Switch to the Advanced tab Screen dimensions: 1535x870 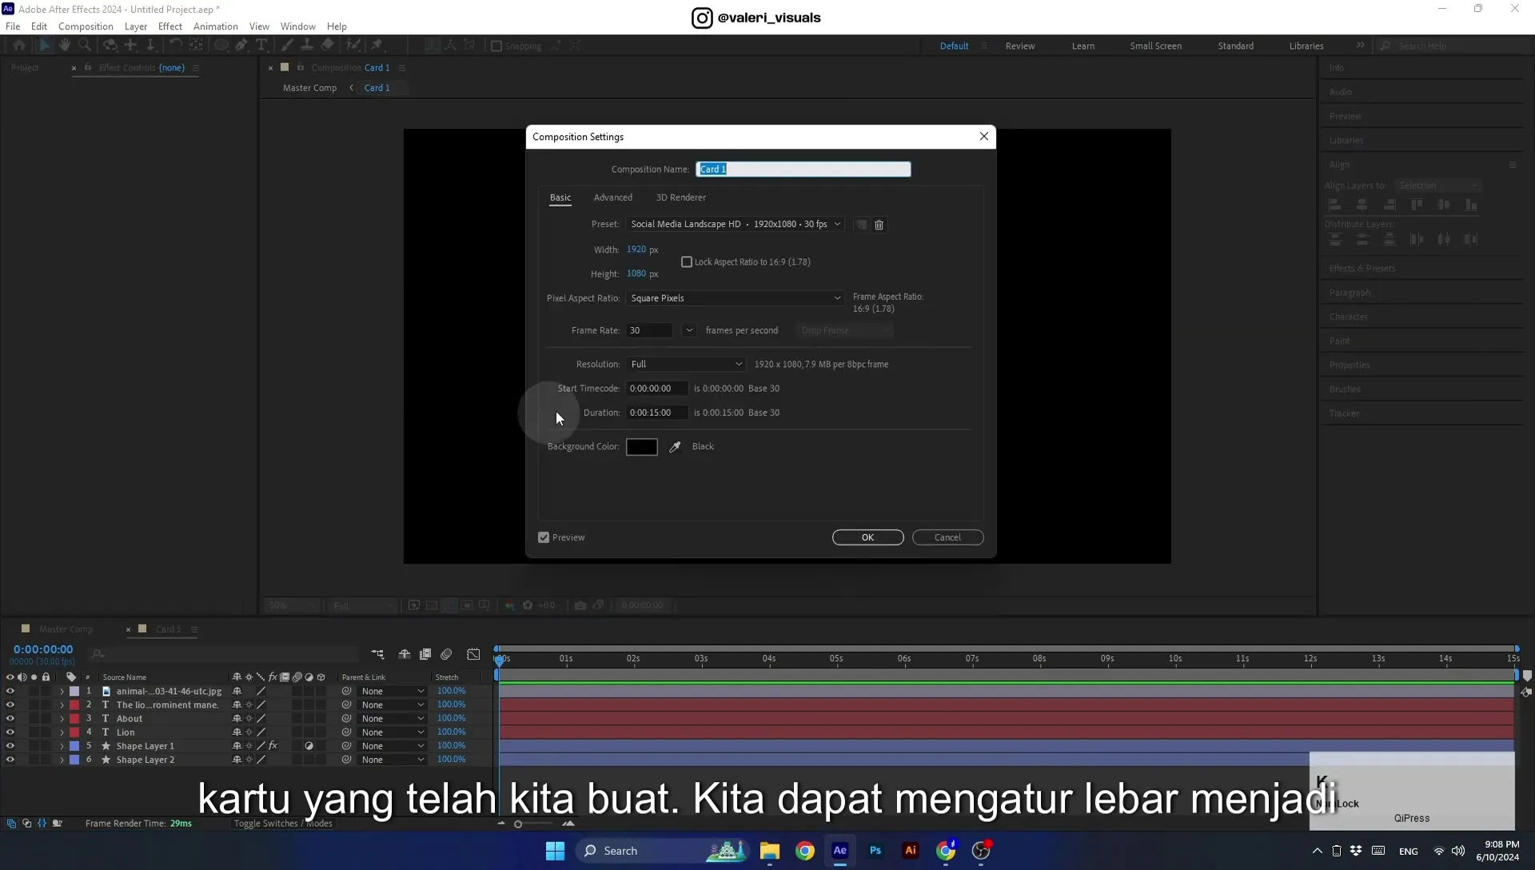[x=613, y=198]
